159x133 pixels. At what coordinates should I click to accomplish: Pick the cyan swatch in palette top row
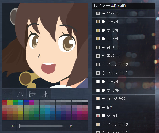click(21, 101)
